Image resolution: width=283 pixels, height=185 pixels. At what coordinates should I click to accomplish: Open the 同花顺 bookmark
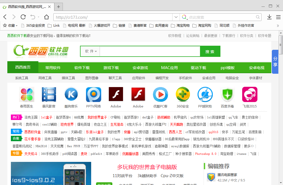222,26
